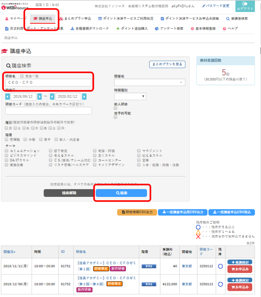
Task: Open course link CEO・CFOゼミ 第1回
Action: point(106,265)
